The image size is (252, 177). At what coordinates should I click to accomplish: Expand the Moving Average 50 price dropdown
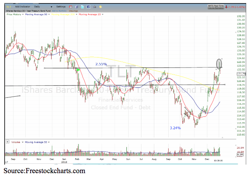(49, 14)
